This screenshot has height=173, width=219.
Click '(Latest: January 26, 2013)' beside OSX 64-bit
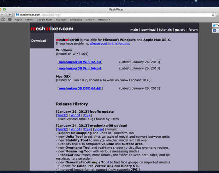(x=140, y=88)
